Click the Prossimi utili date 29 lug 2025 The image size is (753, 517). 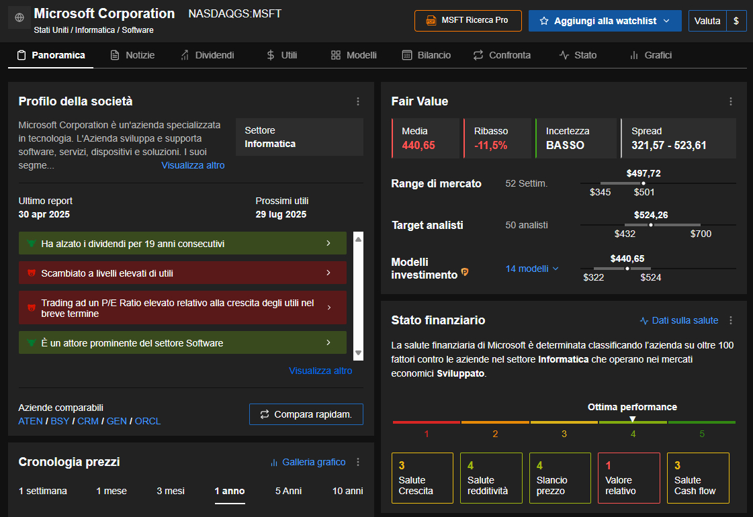click(x=281, y=214)
